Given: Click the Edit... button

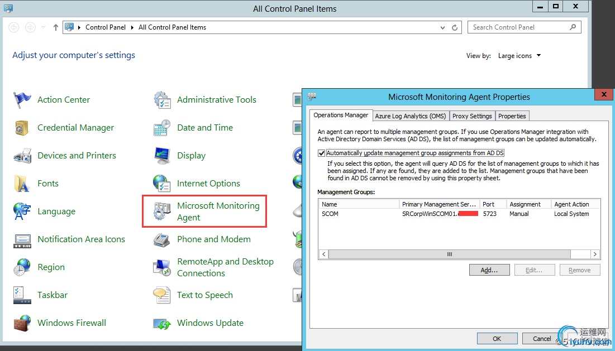Looking at the screenshot, I should [534, 270].
